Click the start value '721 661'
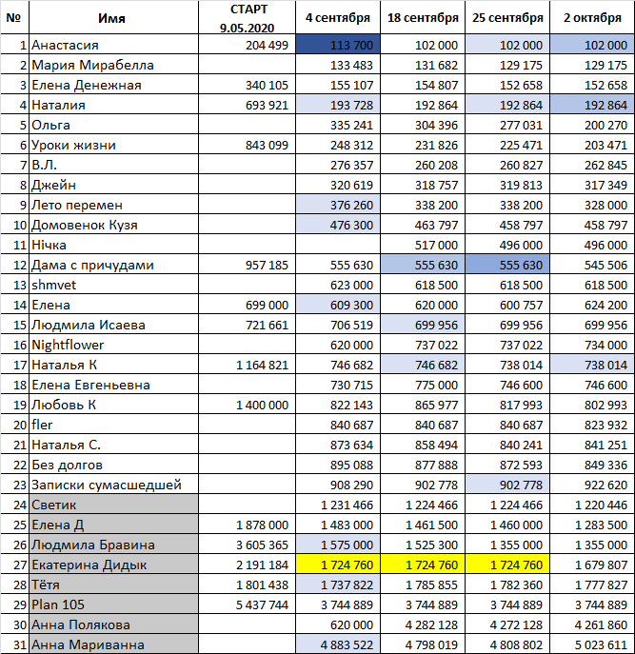Image resolution: width=635 pixels, height=654 pixels. click(247, 325)
